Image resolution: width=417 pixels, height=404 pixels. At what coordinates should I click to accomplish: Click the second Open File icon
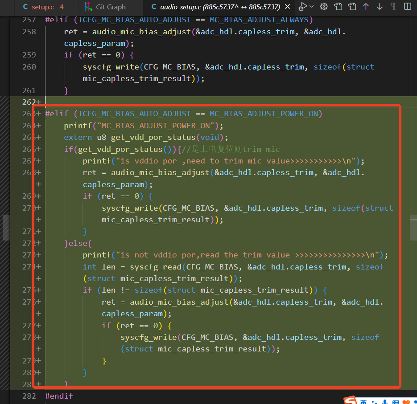[x=352, y=6]
